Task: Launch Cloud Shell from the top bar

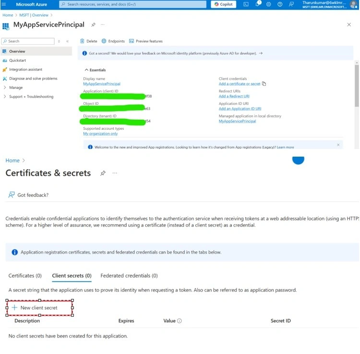Action: tap(246, 4)
